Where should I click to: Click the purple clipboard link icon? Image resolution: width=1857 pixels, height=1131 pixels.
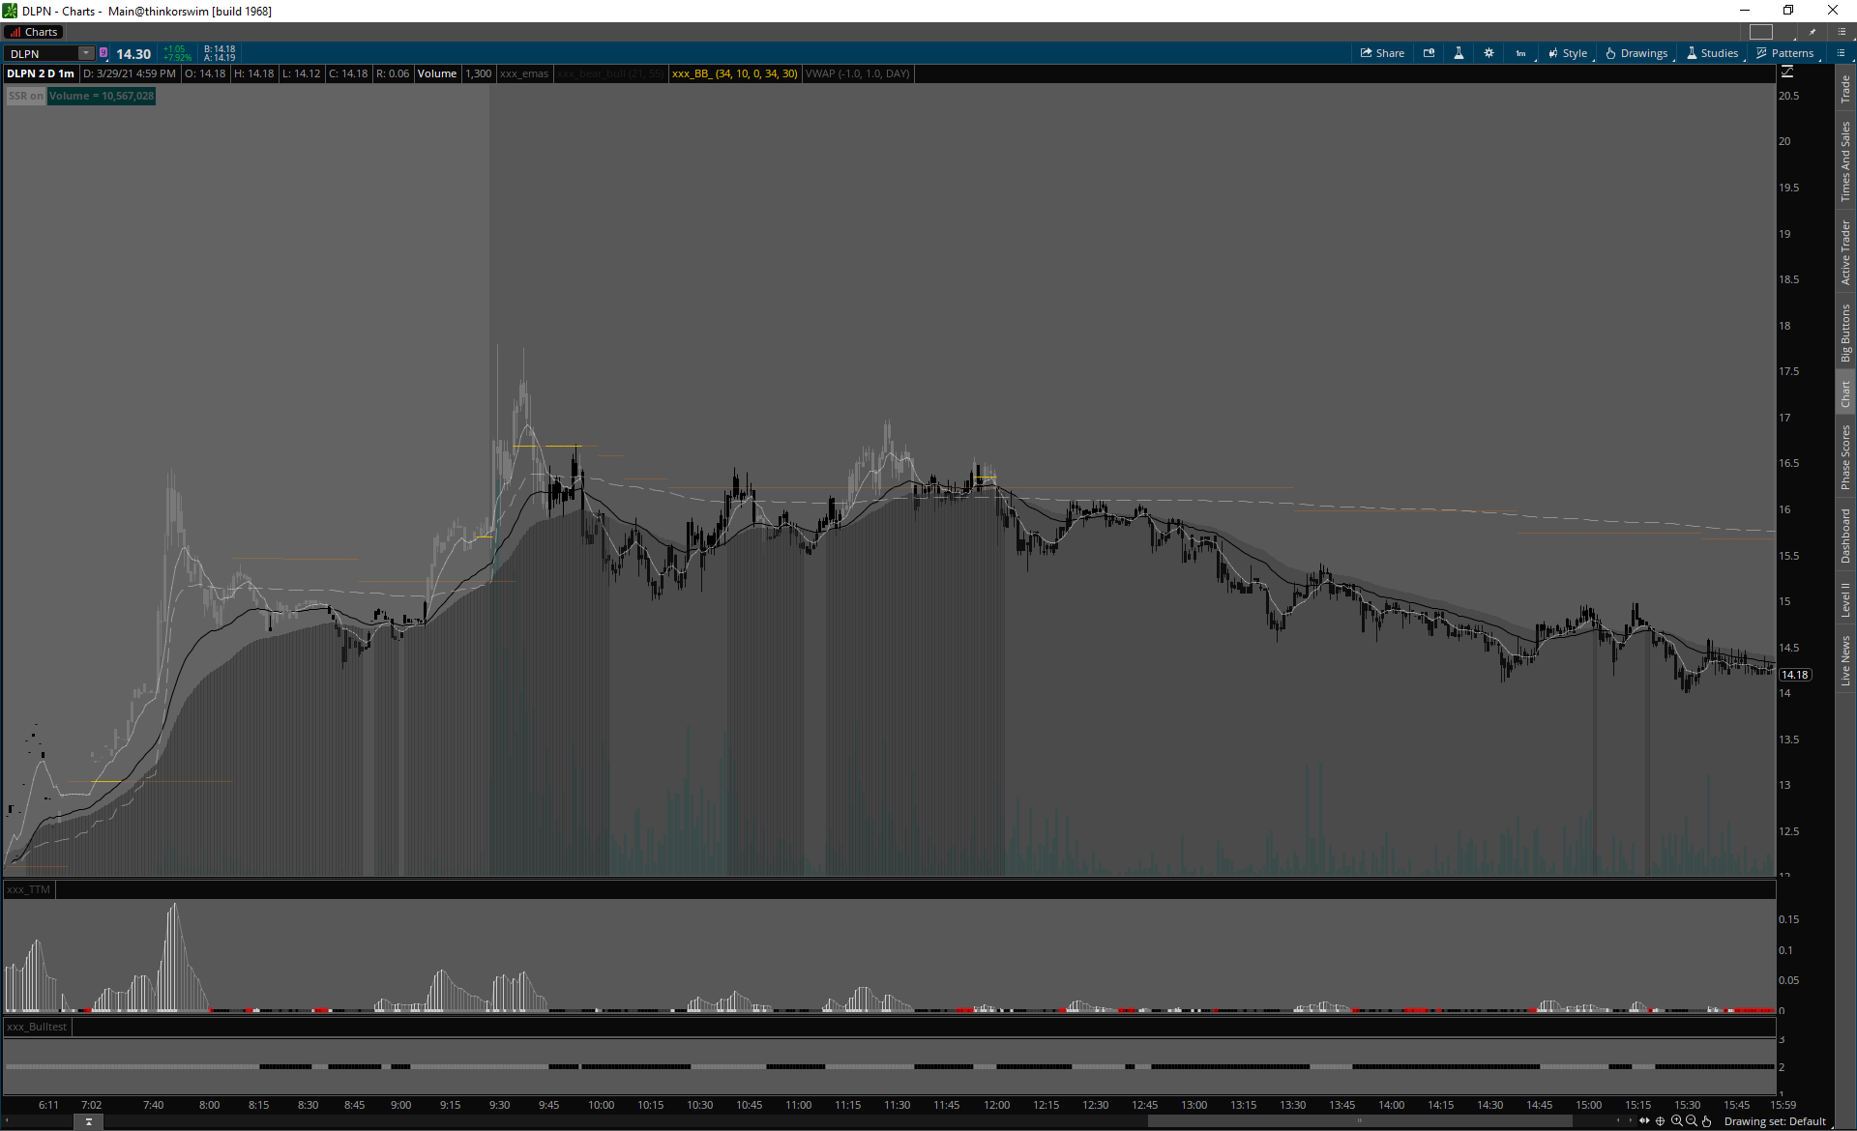(103, 53)
